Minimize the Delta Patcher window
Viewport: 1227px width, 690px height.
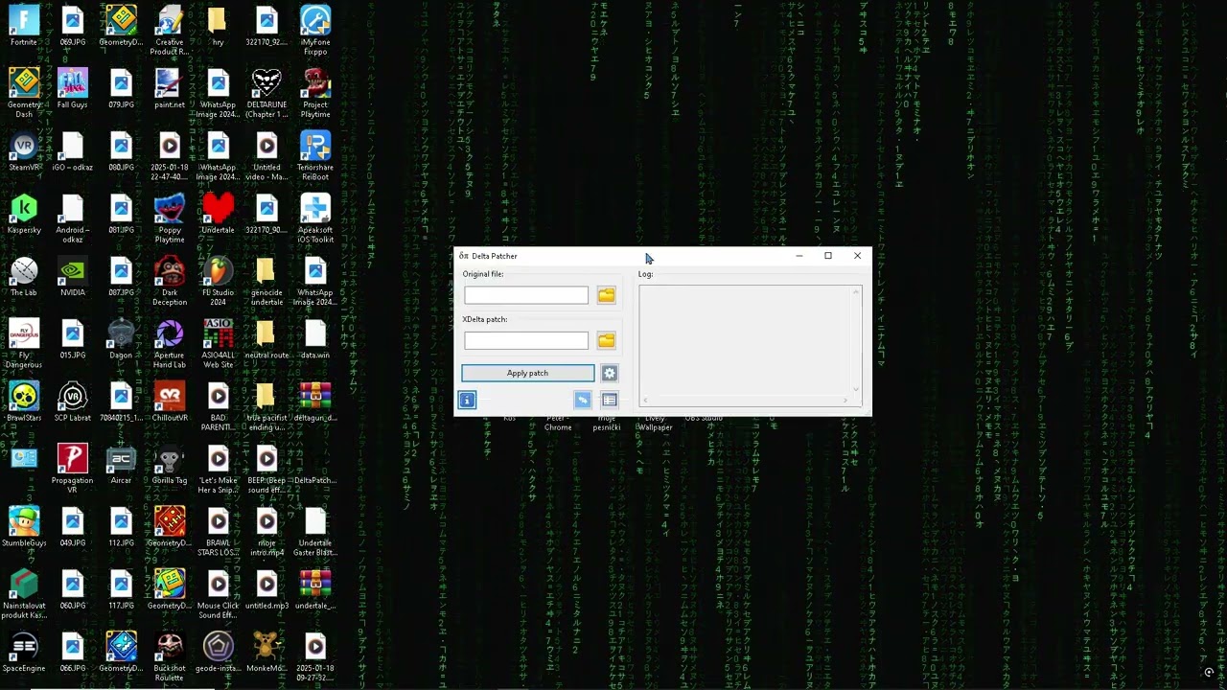click(799, 256)
